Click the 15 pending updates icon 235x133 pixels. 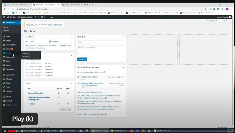coord(37,17)
